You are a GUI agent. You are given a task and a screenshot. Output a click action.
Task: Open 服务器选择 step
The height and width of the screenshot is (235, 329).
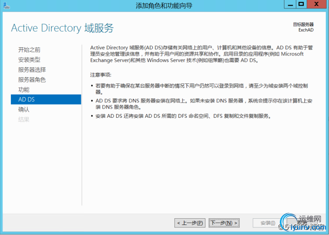pos(32,70)
